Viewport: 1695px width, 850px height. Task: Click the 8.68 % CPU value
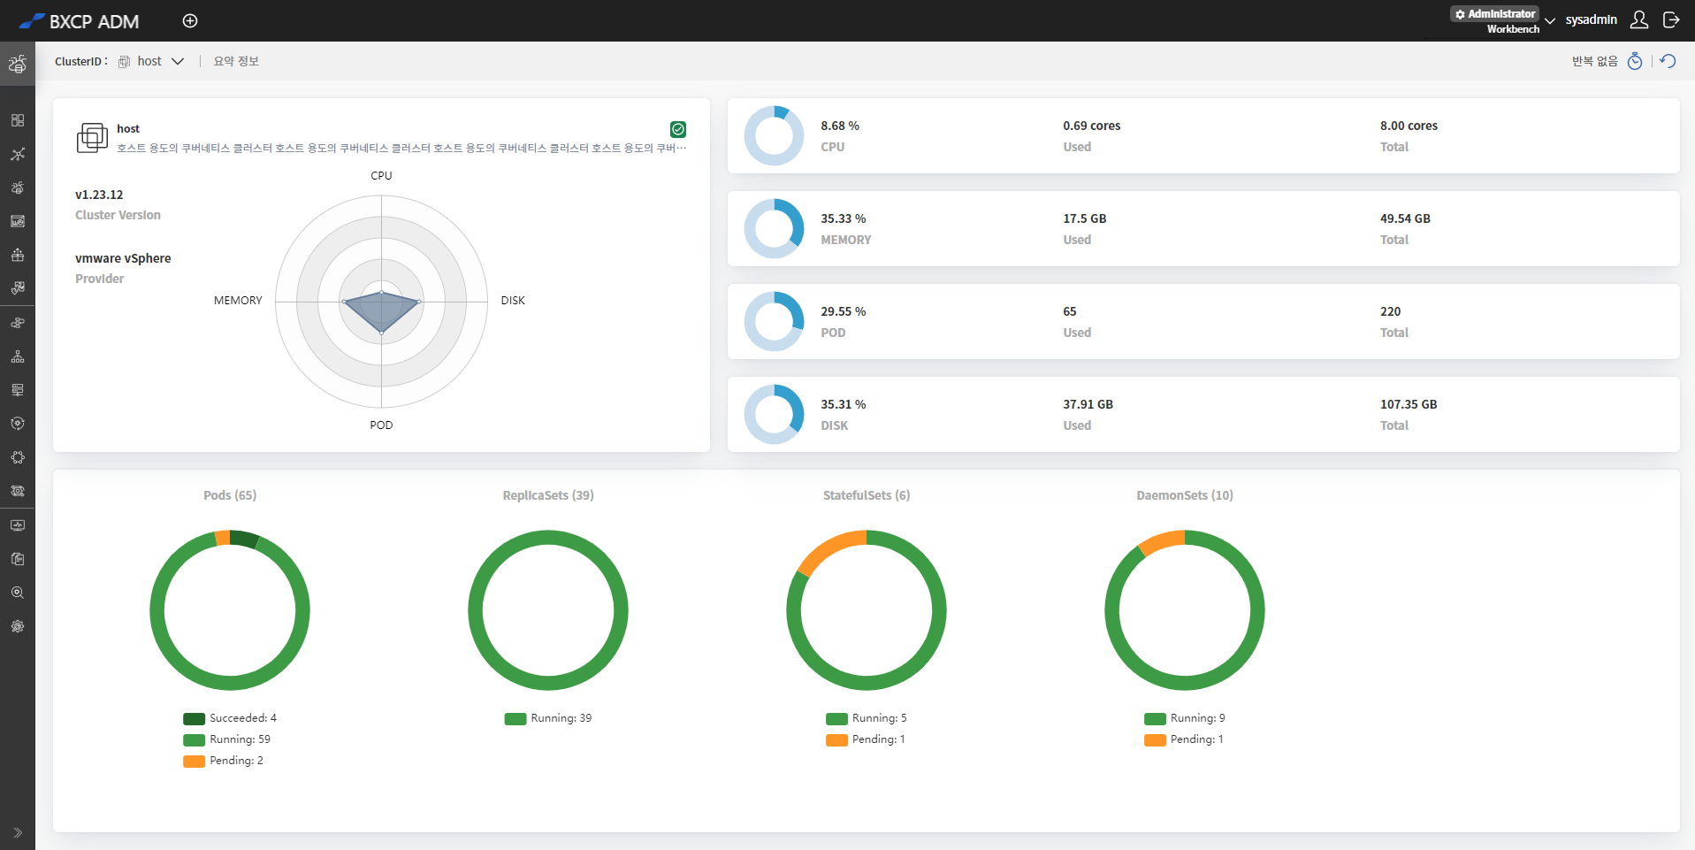click(840, 126)
